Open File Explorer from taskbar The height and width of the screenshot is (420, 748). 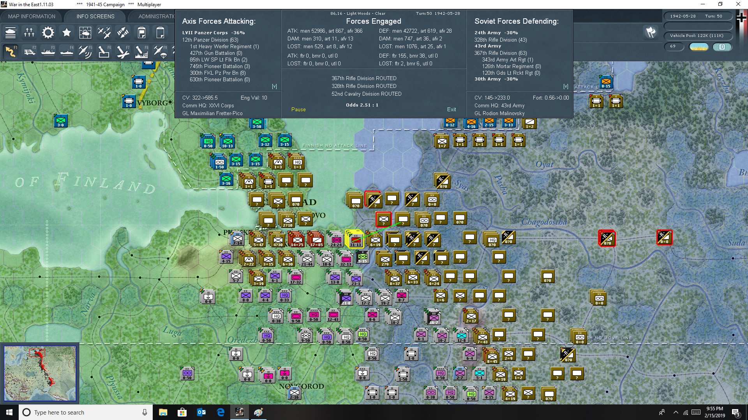[x=163, y=412]
